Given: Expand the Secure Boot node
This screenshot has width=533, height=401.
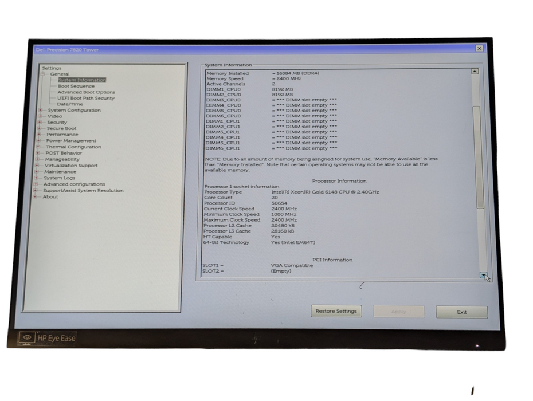Looking at the screenshot, I should pyautogui.click(x=40, y=128).
